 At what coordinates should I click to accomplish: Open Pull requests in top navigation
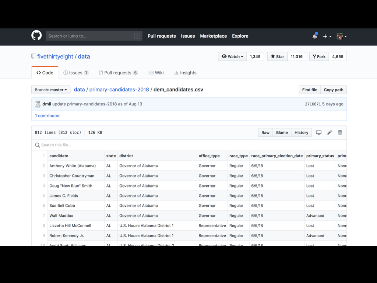point(162,36)
